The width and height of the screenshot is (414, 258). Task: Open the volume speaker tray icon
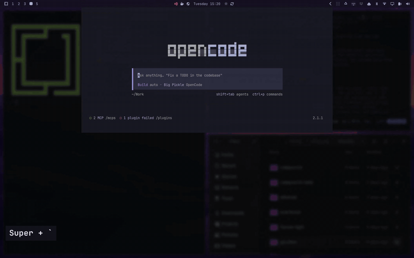coord(408,4)
